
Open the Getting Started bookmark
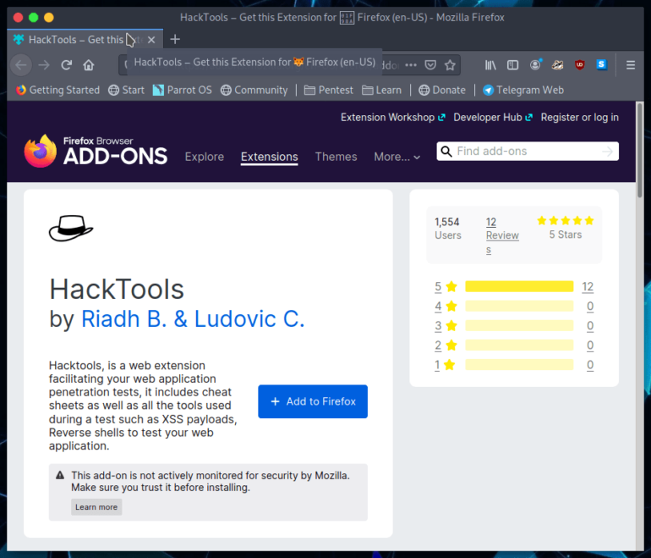tap(57, 91)
